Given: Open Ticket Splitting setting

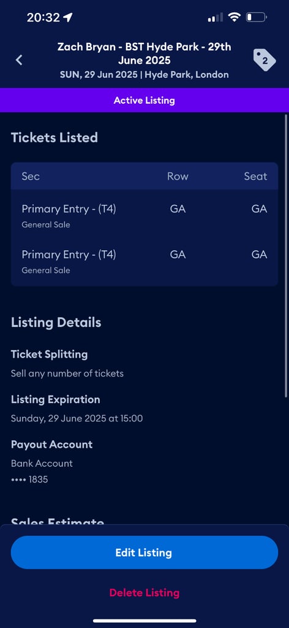Looking at the screenshot, I should pos(67,364).
